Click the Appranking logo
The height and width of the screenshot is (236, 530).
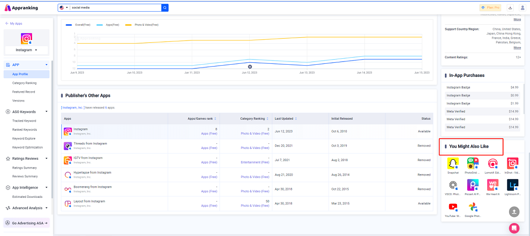21,8
